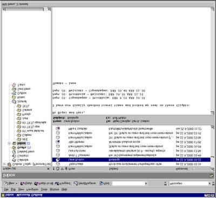The width and height of the screenshot is (216, 198).
Task: Select the Journal folder icon
Action: 14,102
